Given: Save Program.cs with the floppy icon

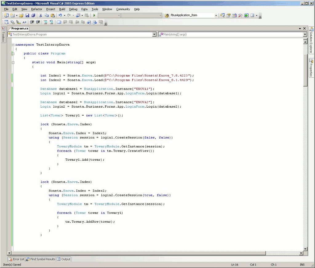Looking at the screenshot, I should (x=27, y=15).
